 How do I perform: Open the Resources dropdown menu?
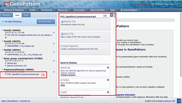point(64,10)
